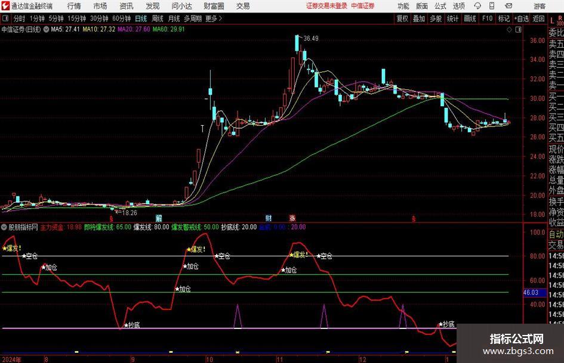
Task: Open the 发现 menu
Action: 153,6
